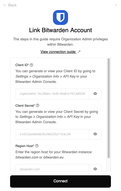Click the form's vertical scrollbar thumb
The image size is (121, 191).
(109, 108)
